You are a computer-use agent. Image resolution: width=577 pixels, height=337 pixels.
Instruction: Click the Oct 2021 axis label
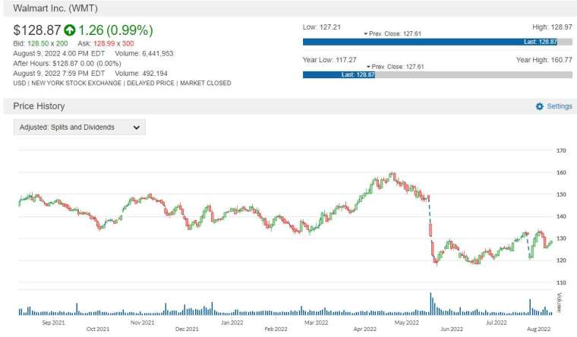(98, 329)
